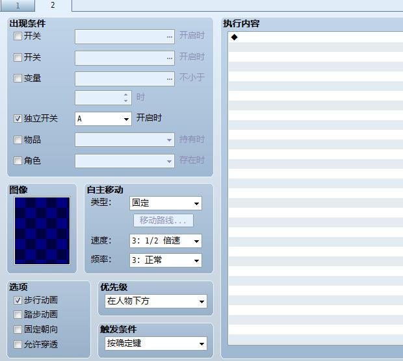This screenshot has width=403, height=361.
Task: Open the second switch selector ellipsis field
Action: point(125,58)
